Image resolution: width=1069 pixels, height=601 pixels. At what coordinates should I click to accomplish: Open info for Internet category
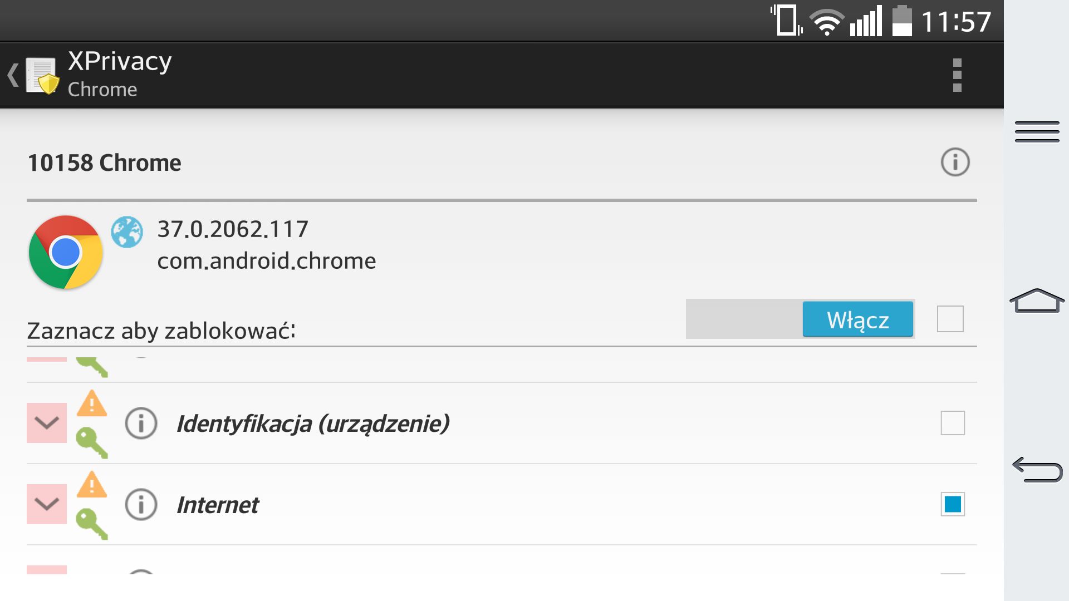coord(141,505)
